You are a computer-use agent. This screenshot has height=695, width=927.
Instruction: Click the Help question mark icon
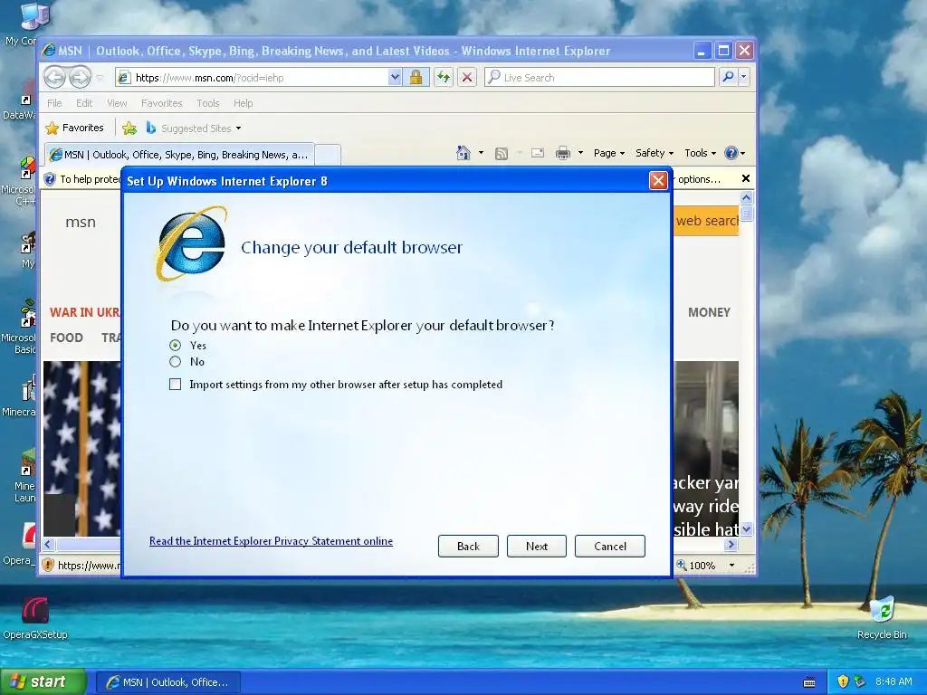[x=731, y=153]
